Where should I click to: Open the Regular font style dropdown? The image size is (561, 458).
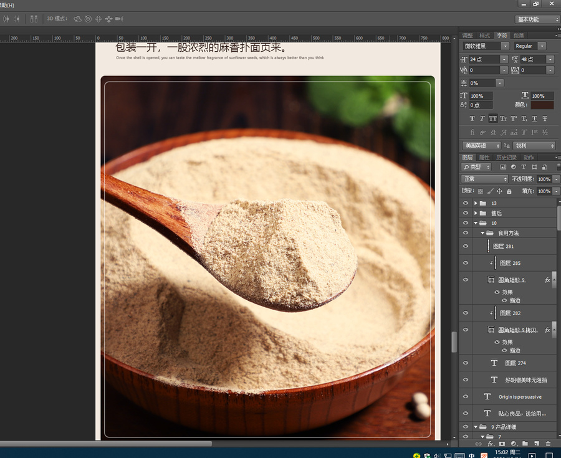click(542, 46)
